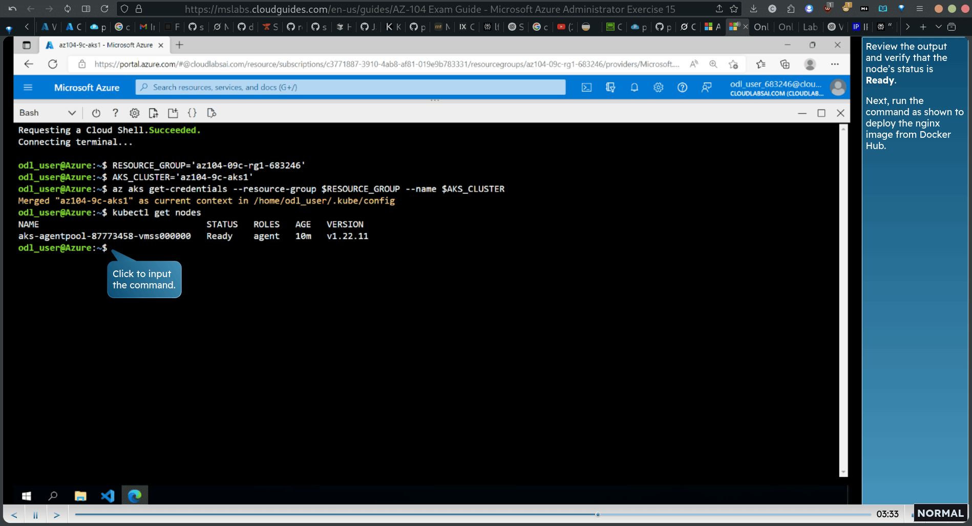Open Azure portal settings gear
972x526 pixels.
(659, 88)
